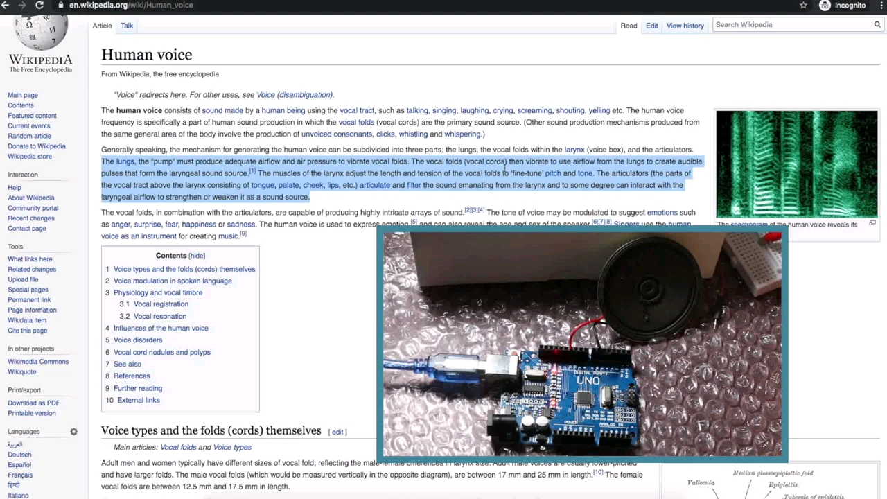Click Random article in the sidebar
This screenshot has height=499, width=887.
[29, 136]
